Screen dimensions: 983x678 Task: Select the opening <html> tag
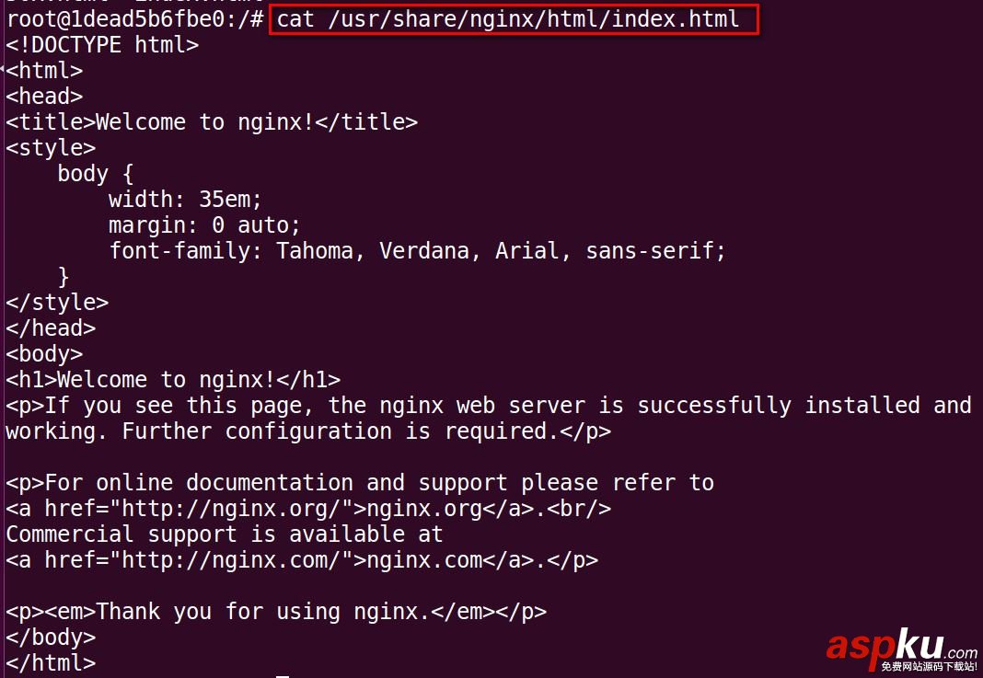[x=44, y=70]
